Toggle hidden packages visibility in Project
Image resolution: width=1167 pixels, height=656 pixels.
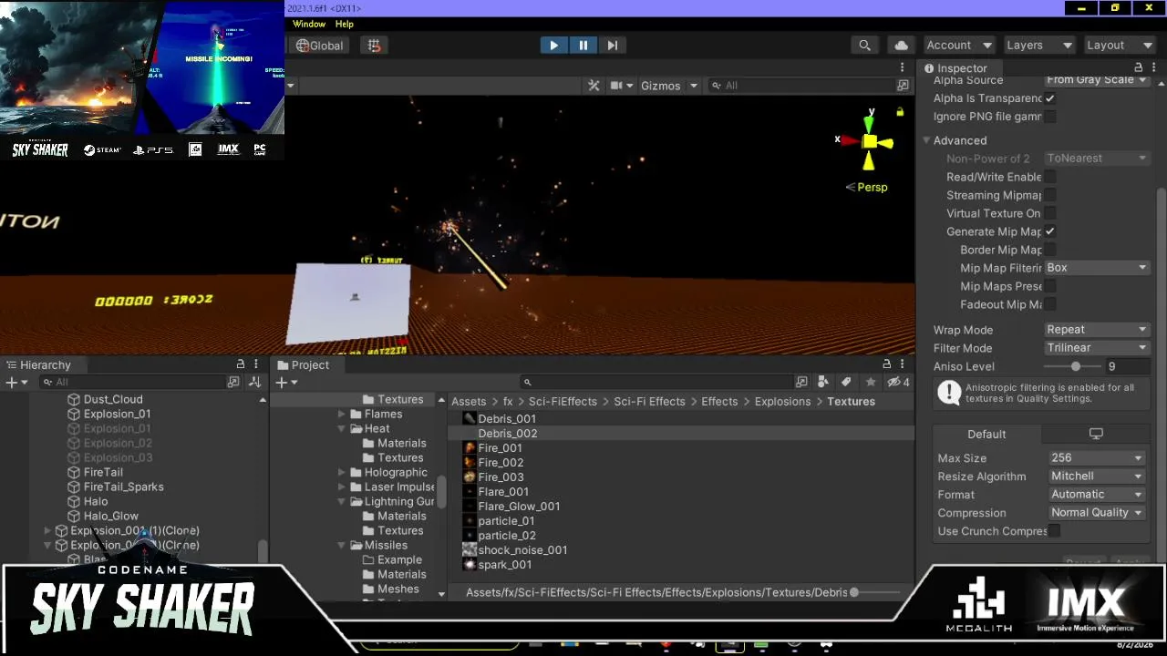pos(898,382)
